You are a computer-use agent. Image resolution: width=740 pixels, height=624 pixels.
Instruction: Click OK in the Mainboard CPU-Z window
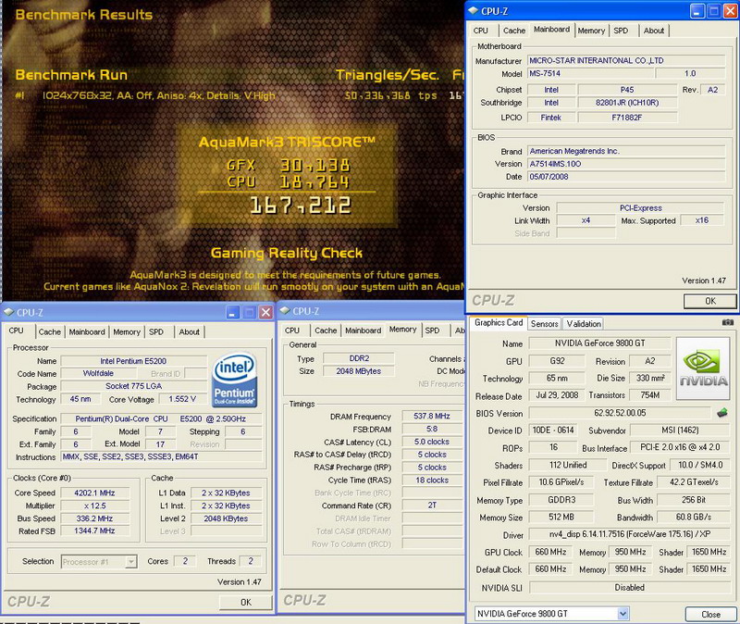(709, 301)
